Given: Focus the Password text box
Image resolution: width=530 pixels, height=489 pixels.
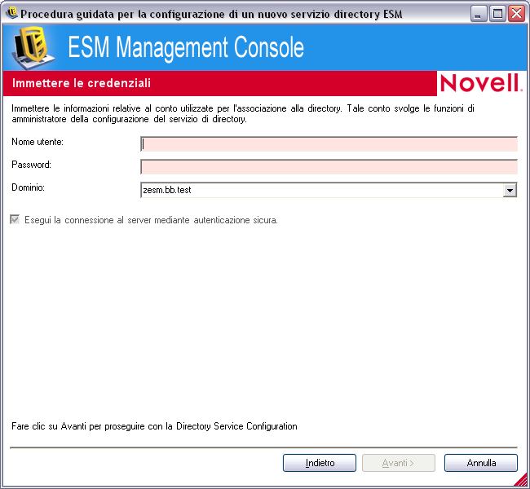Looking at the screenshot, I should click(329, 167).
